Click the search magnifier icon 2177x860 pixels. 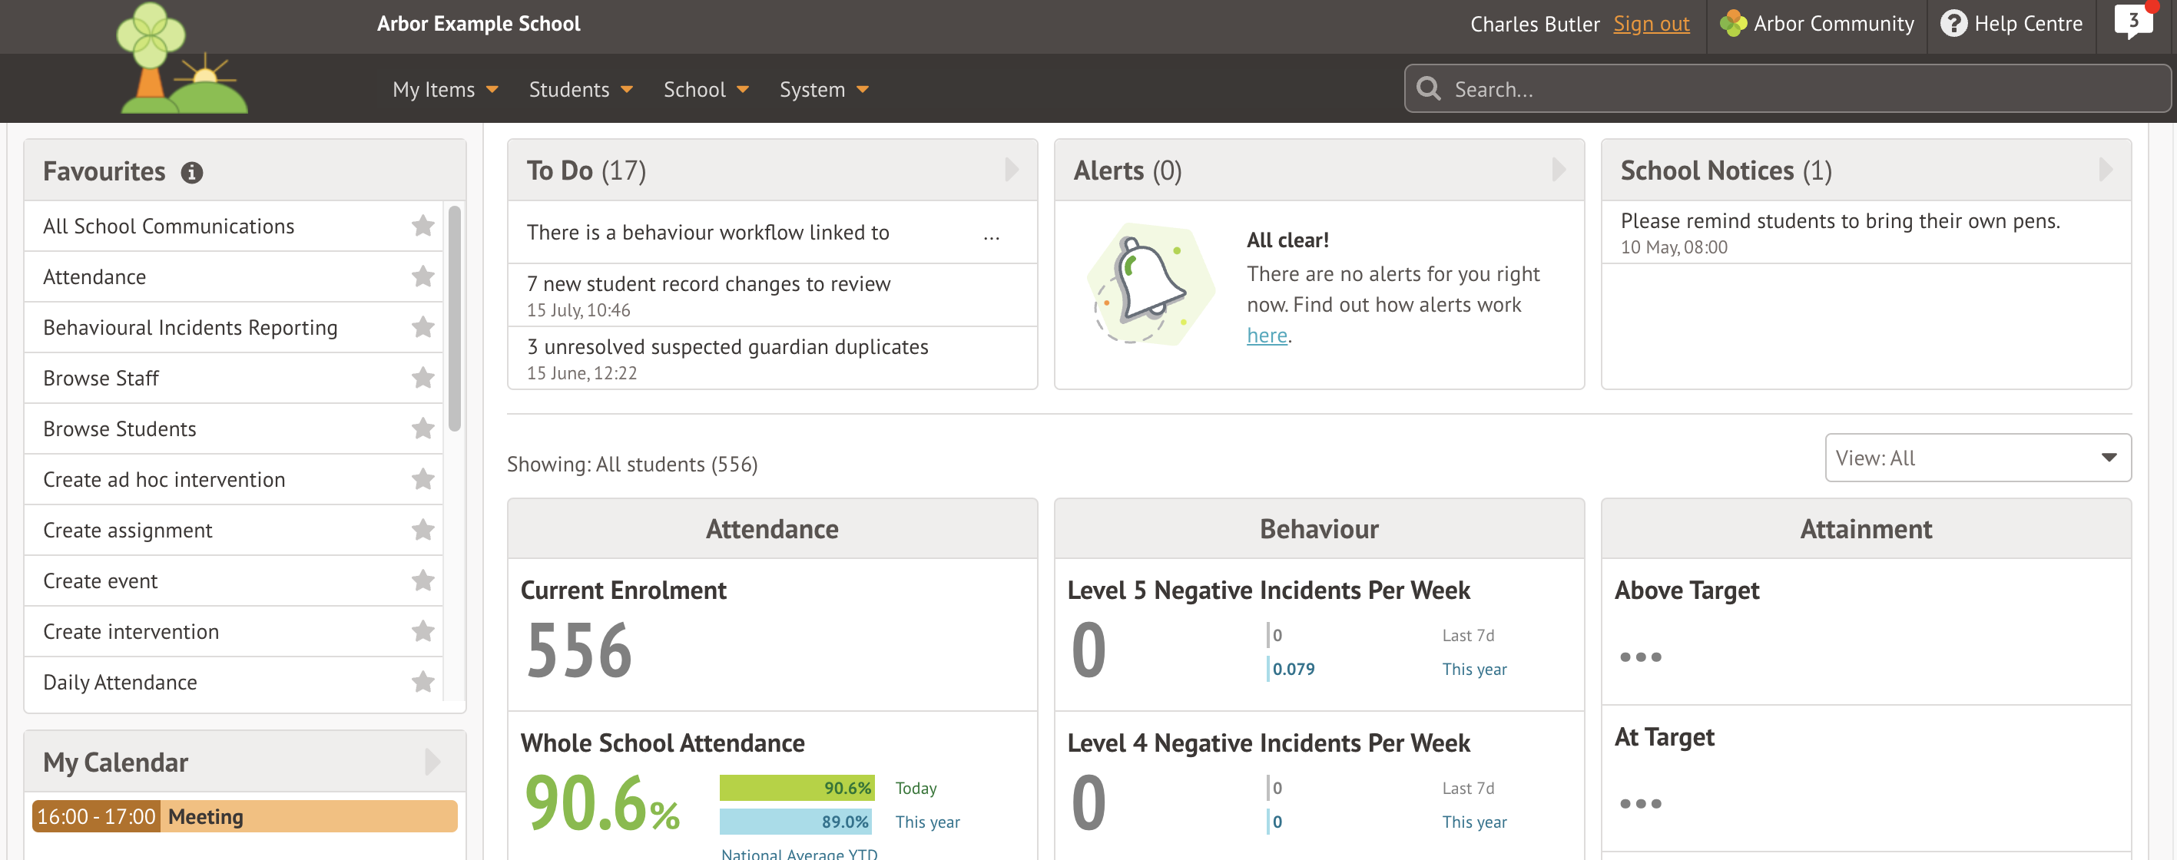click(1428, 88)
